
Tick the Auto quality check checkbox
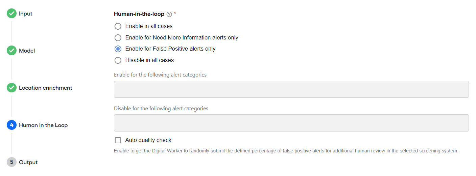point(118,140)
